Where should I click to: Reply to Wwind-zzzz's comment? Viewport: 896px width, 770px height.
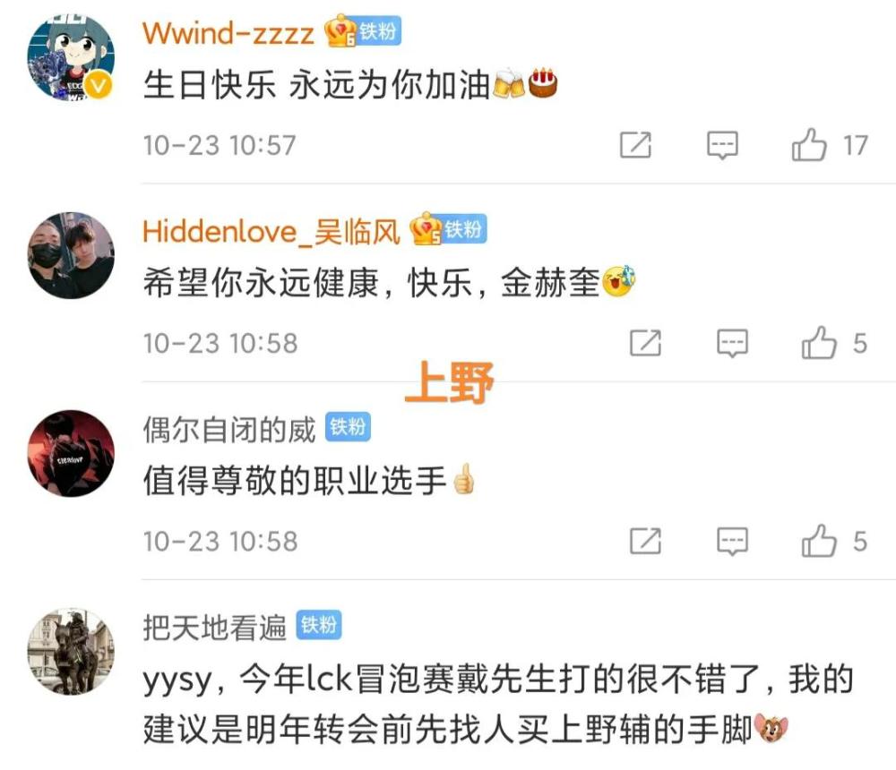[722, 145]
